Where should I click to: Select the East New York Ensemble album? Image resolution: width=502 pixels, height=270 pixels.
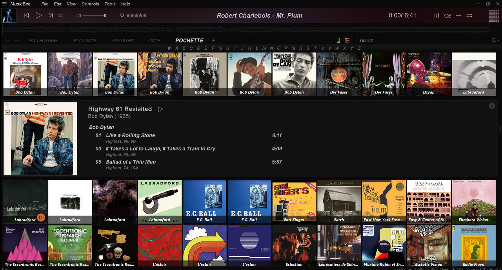[384, 202]
